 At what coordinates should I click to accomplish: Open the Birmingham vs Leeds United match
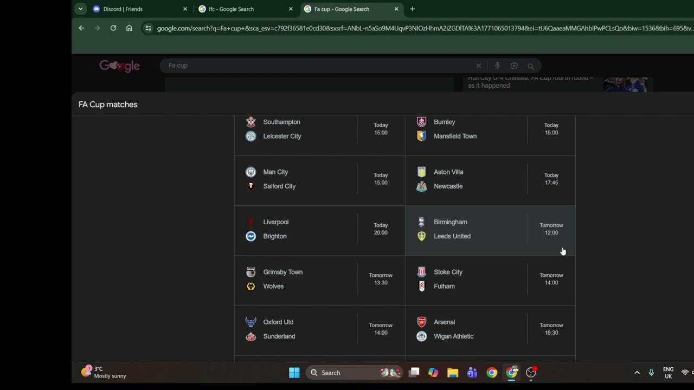(x=490, y=230)
